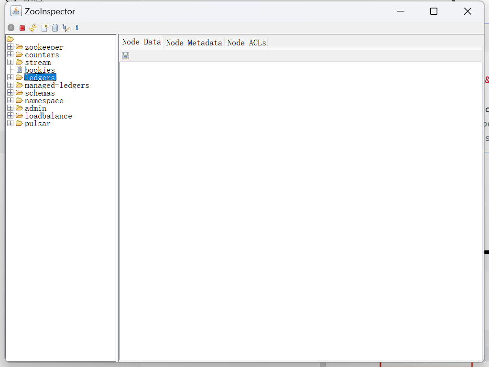Expand the managed-ledgers tree node
The width and height of the screenshot is (489, 367).
pos(11,85)
